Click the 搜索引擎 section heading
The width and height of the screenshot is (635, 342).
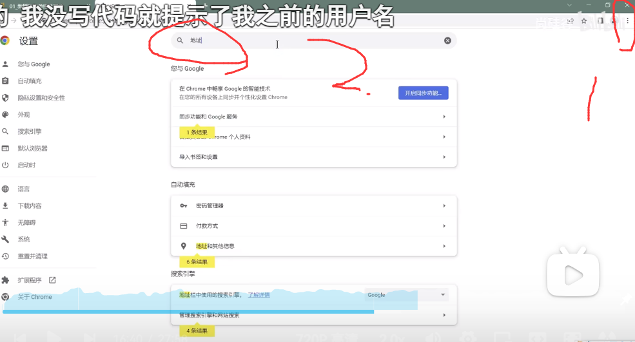pos(182,274)
